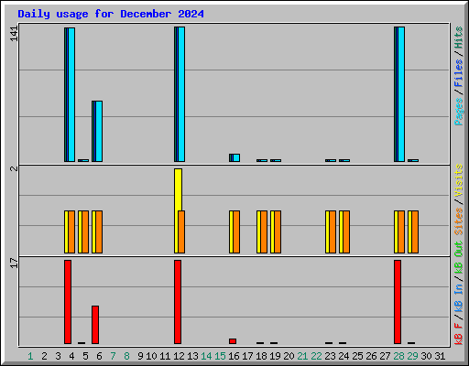Click day label 26 on the x-axis

(x=371, y=356)
